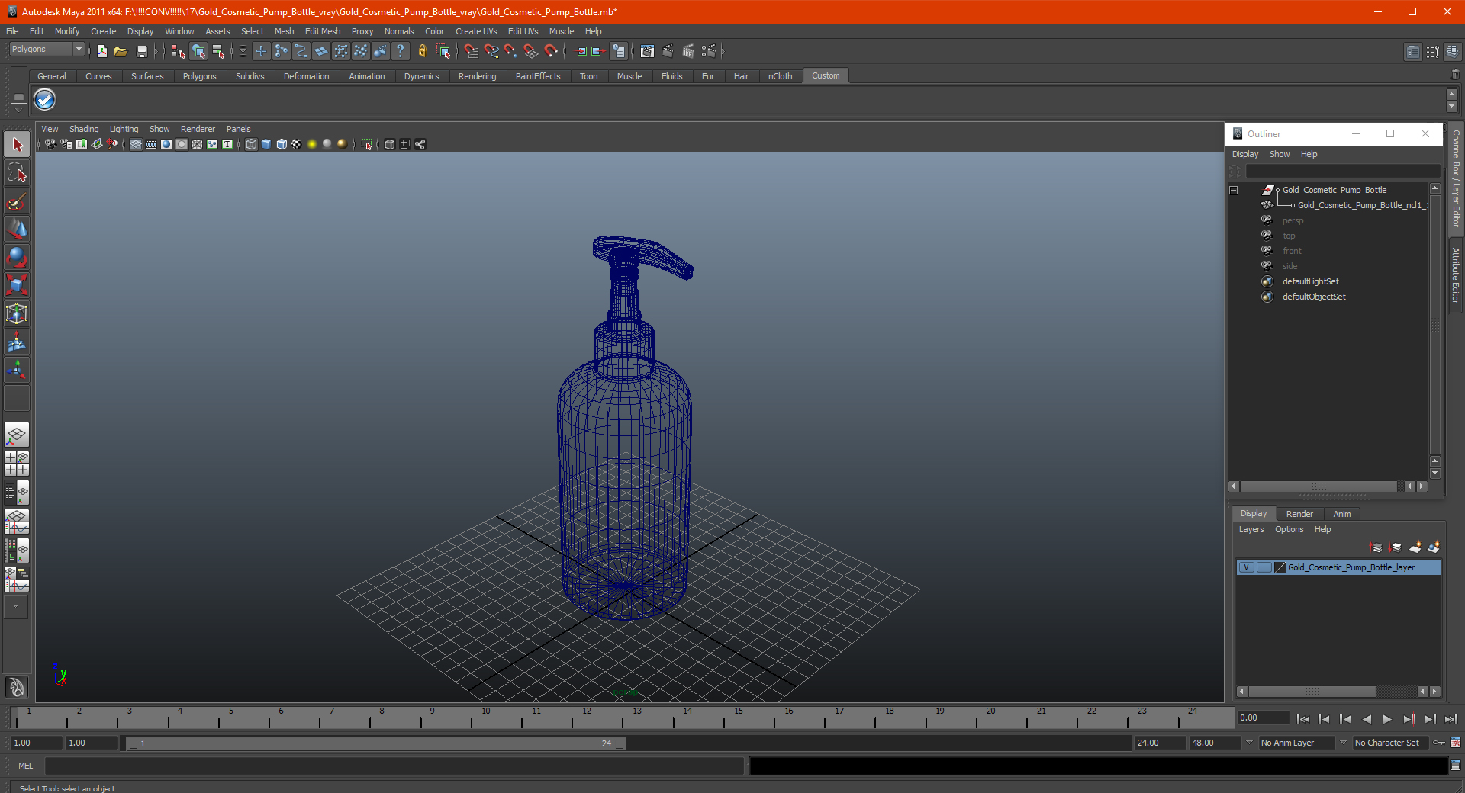Viewport: 1465px width, 793px height.
Task: Select the Soft Modification tool
Action: pos(17,342)
